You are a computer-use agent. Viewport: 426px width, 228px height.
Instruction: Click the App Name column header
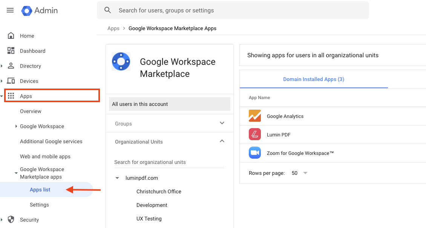click(x=259, y=98)
